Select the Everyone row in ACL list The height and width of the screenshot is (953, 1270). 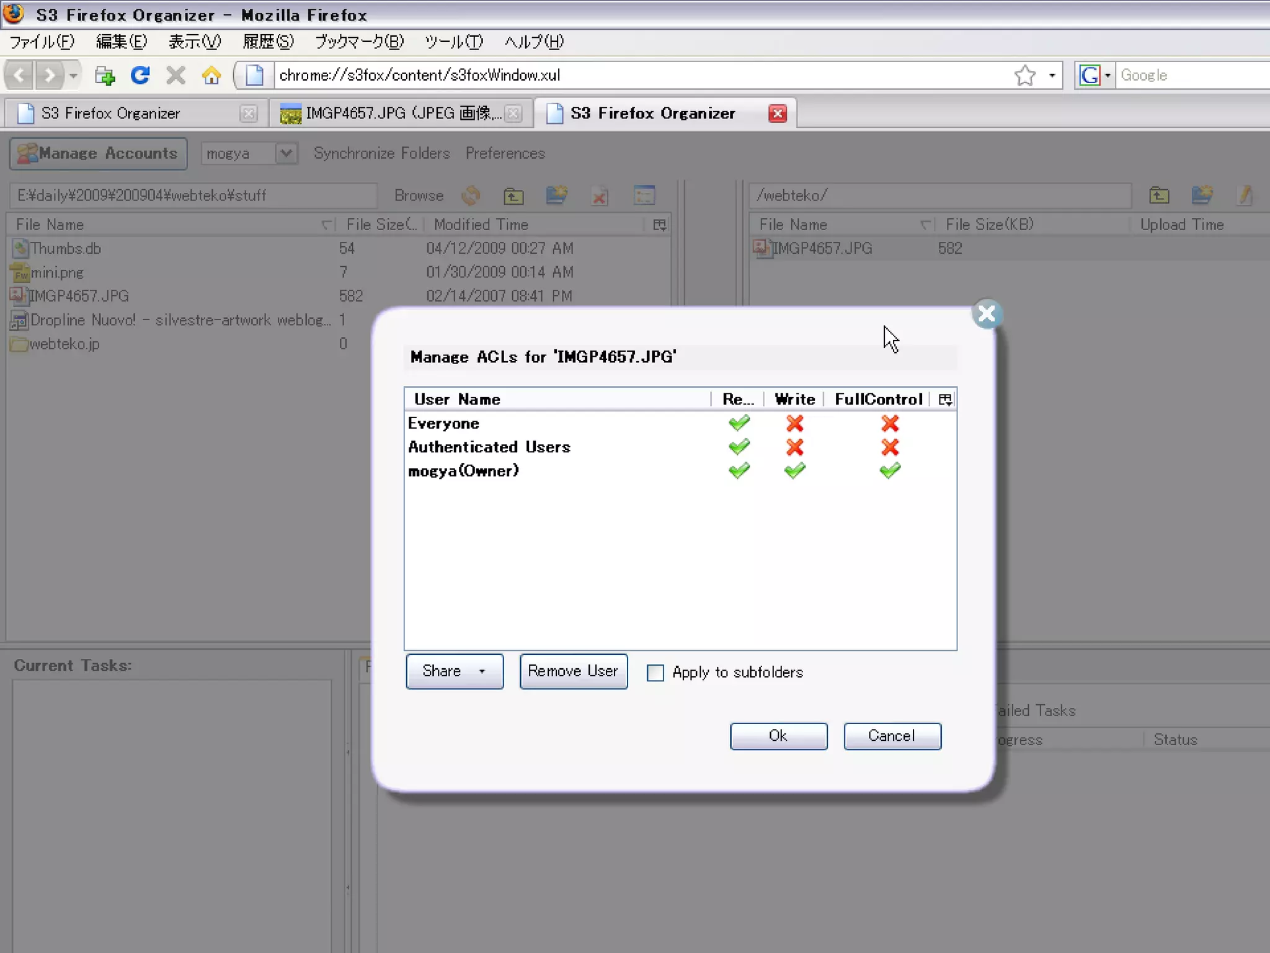[680, 423]
